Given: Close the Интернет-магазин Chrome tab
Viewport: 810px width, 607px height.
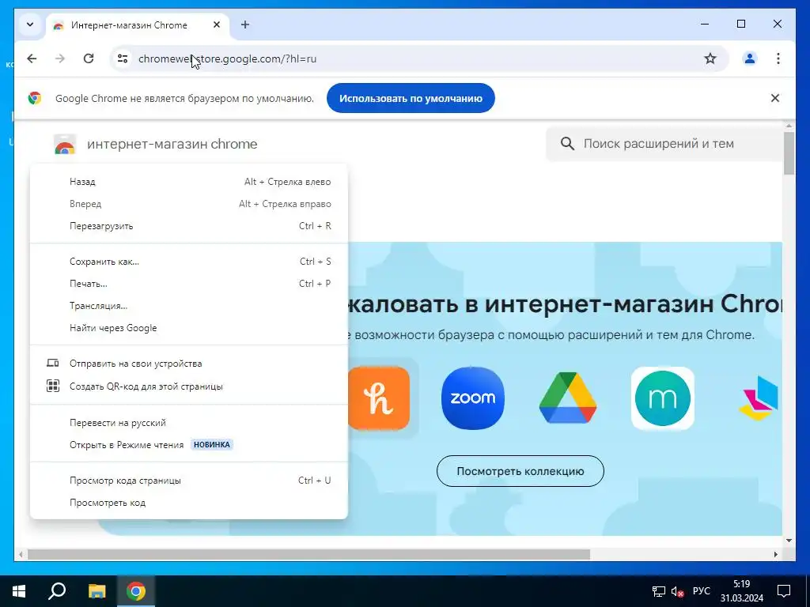Looking at the screenshot, I should pyautogui.click(x=217, y=25).
